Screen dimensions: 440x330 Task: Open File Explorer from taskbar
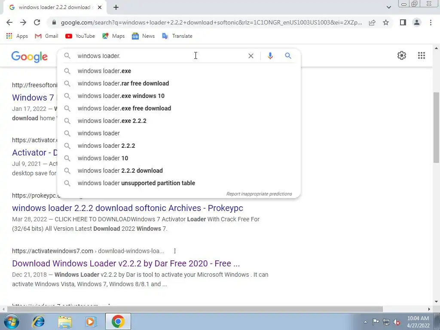(65, 321)
